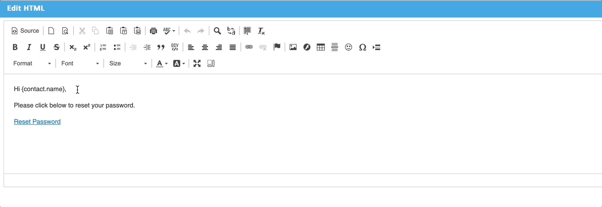Click the Unlink broken chain icon

263,47
